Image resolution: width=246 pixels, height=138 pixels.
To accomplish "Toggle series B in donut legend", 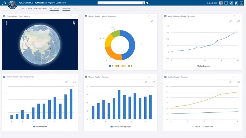I will click(117, 66).
